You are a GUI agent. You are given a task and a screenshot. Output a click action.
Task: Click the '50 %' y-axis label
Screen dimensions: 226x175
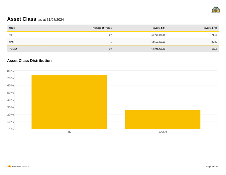point(11,93)
